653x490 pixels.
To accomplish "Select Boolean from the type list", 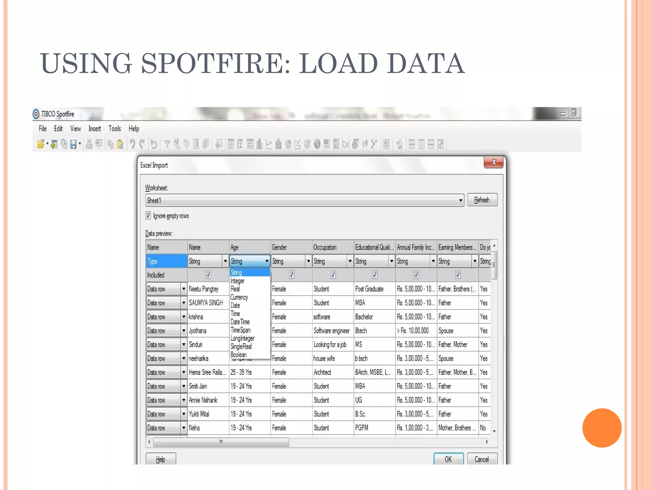I will (x=250, y=355).
